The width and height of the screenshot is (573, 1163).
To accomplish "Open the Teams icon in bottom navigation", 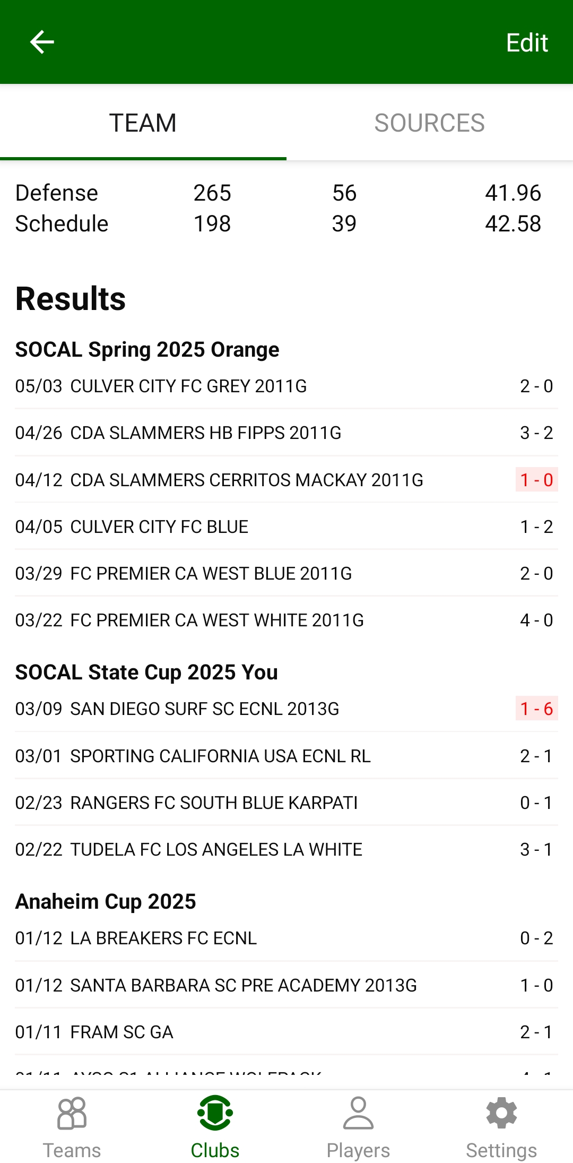I will [72, 1114].
